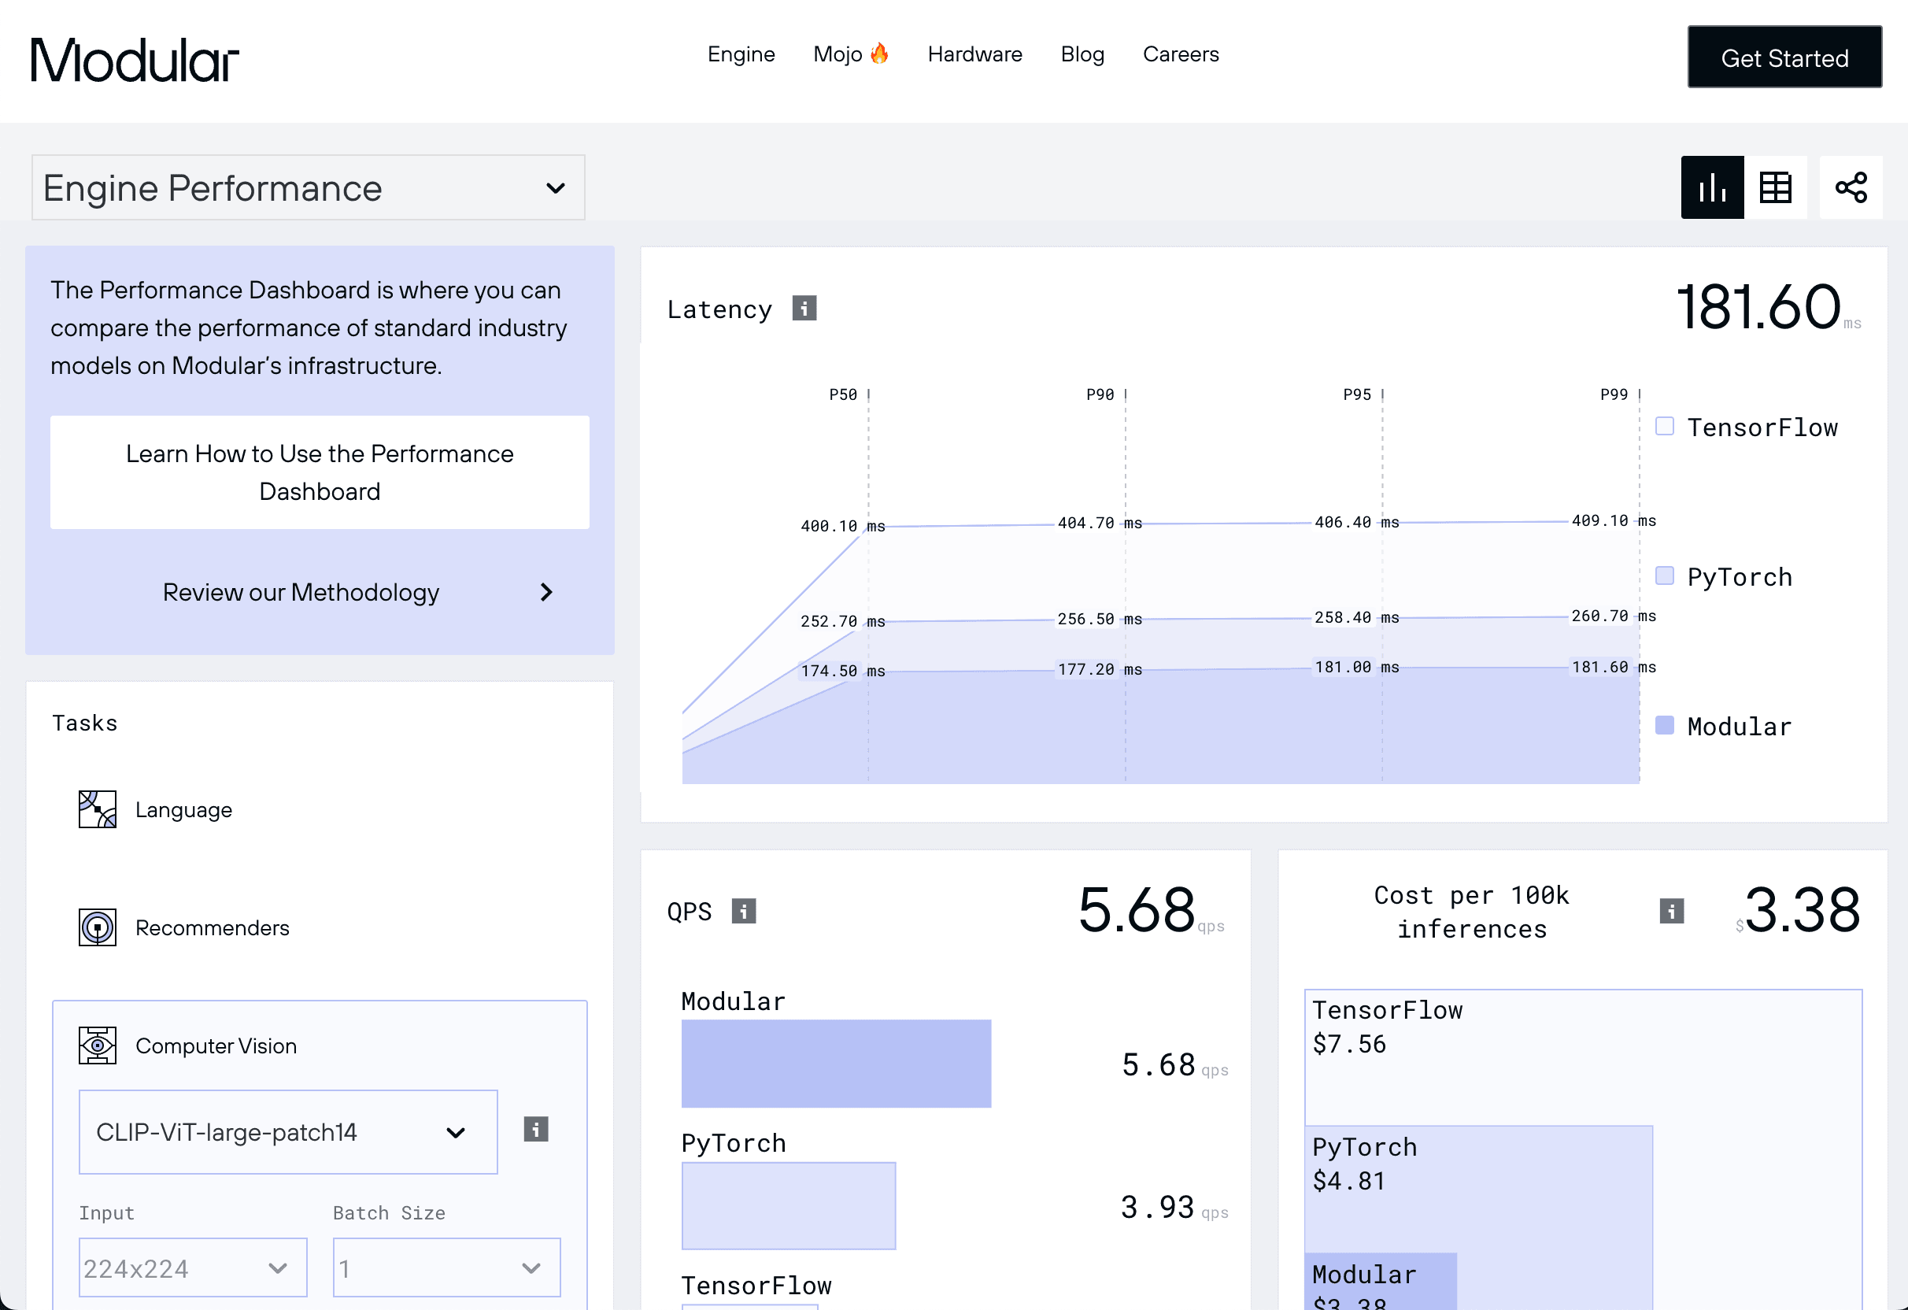The width and height of the screenshot is (1908, 1310).
Task: Switch to bar chart view
Action: (x=1712, y=187)
